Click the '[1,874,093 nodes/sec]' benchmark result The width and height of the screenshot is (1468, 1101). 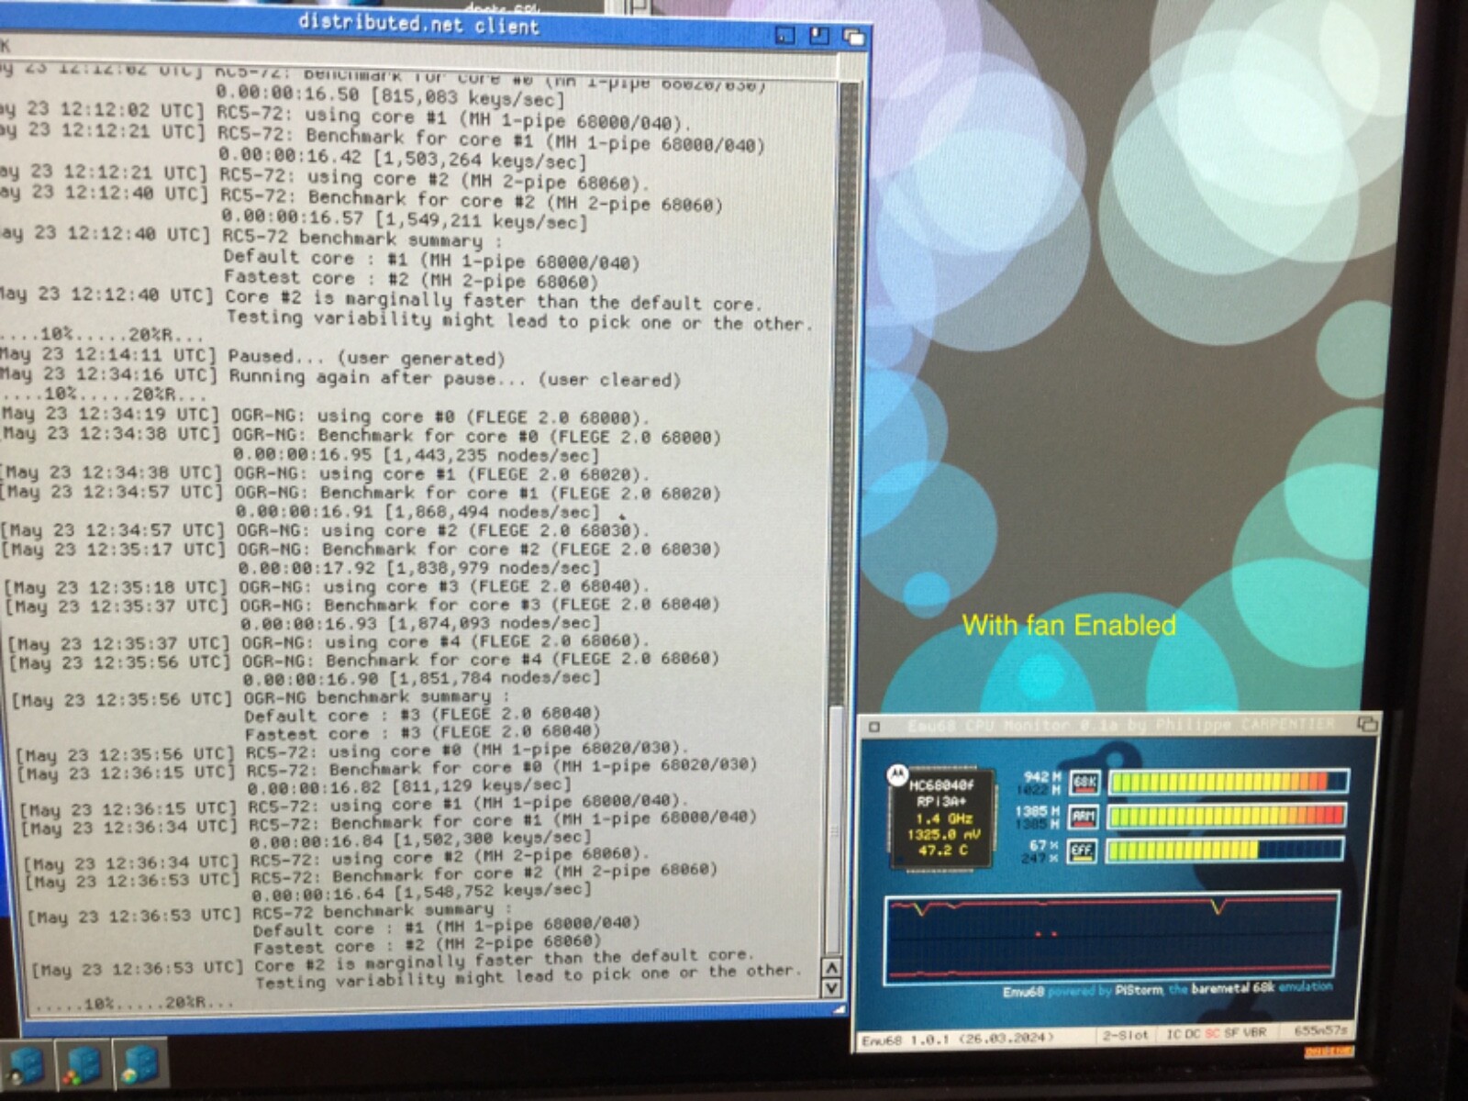pyautogui.click(x=495, y=622)
